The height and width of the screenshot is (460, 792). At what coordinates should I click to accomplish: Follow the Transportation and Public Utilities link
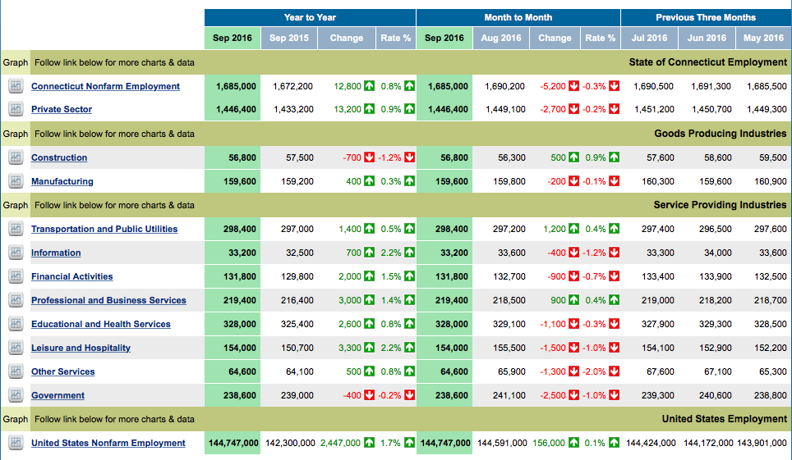tap(104, 229)
